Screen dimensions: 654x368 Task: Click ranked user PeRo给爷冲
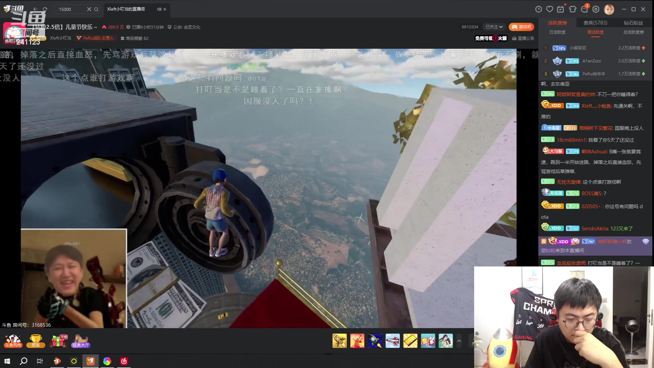(594, 74)
